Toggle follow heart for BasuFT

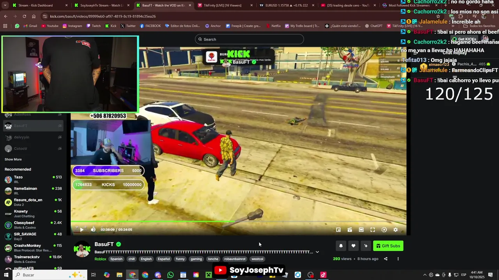353,246
